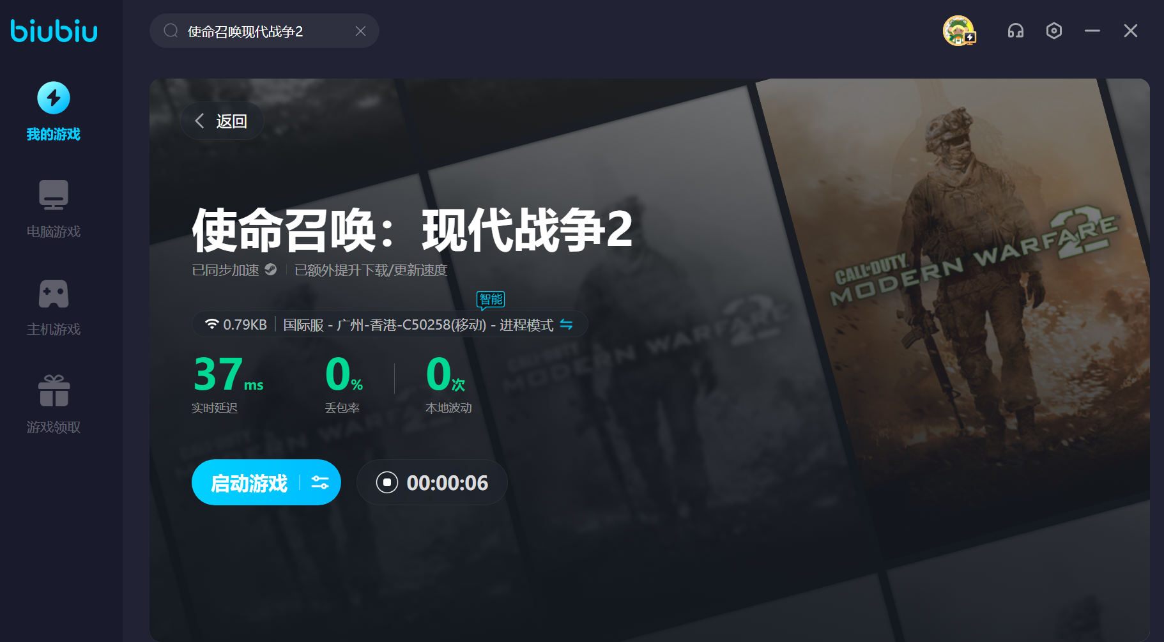Click the search field containing 使命召唤现代战争2
This screenshot has height=642, width=1164.
[x=262, y=31]
